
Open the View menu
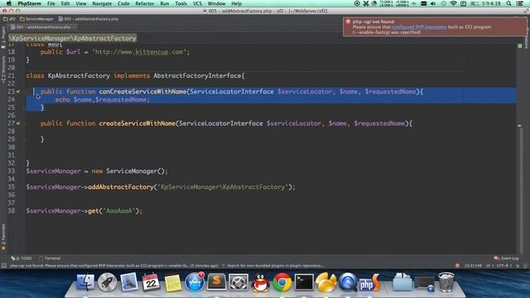coord(81,3)
